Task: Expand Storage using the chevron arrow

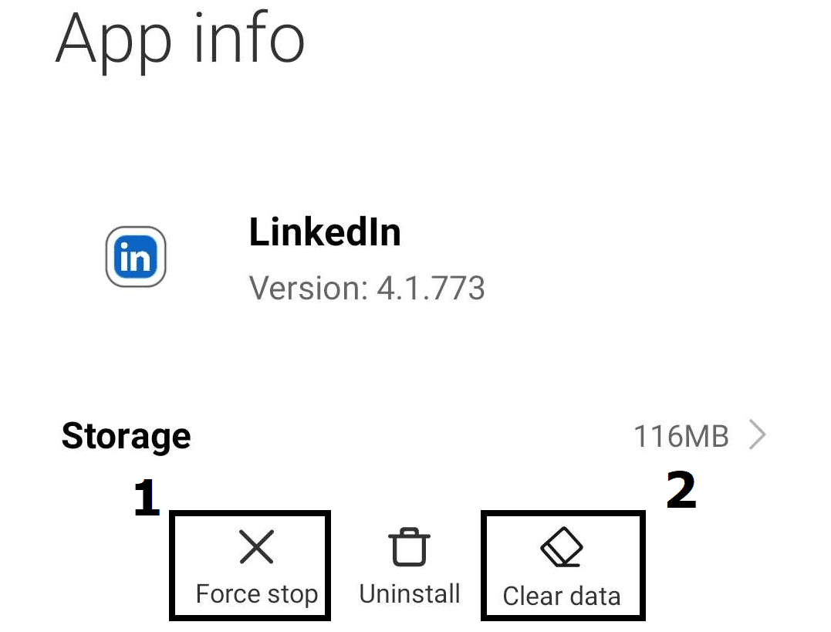Action: (758, 434)
